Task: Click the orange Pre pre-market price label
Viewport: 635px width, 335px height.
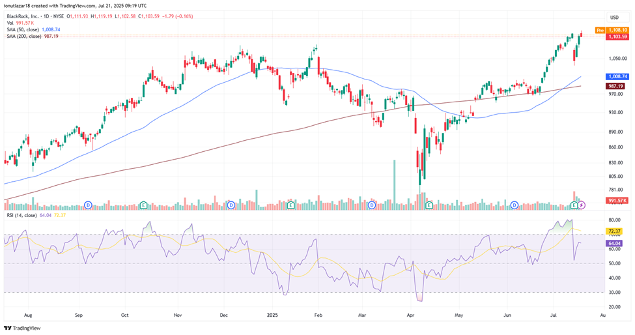Action: (600, 31)
